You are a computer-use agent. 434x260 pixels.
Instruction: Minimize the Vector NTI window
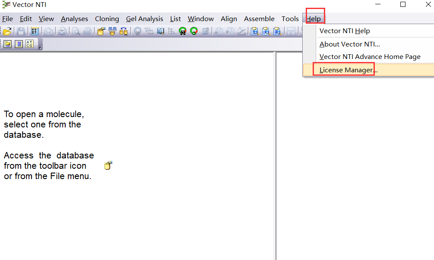click(x=378, y=4)
